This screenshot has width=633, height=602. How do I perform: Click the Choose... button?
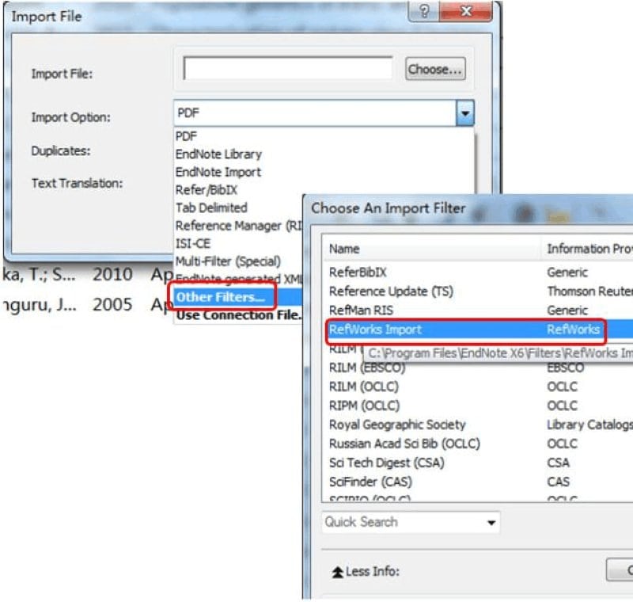pos(435,69)
